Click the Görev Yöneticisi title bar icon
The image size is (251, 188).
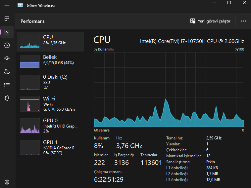pyautogui.click(x=20, y=5)
